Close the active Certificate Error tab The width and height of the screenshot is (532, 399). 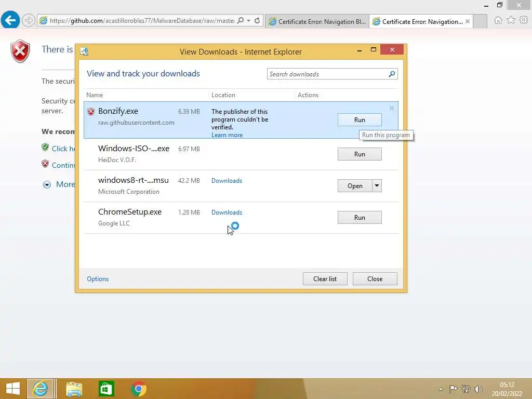468,21
